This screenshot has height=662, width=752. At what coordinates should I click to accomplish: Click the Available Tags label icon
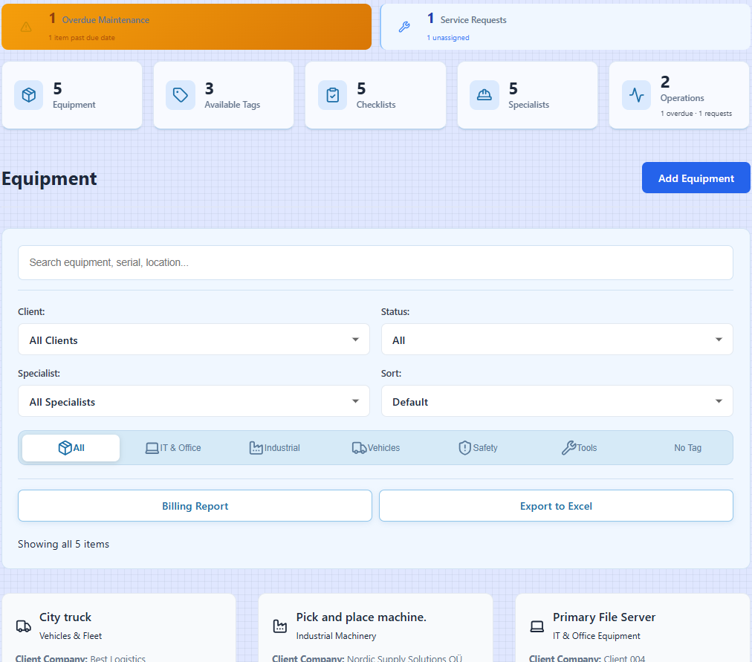click(180, 94)
